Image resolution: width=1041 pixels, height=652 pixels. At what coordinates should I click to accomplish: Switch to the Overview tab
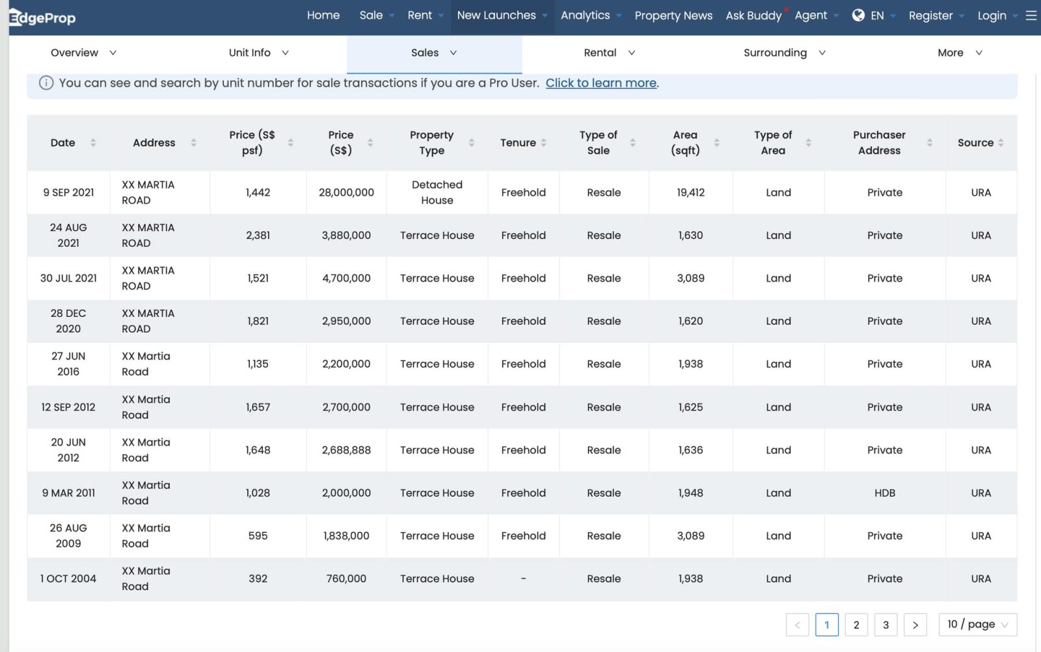point(84,53)
